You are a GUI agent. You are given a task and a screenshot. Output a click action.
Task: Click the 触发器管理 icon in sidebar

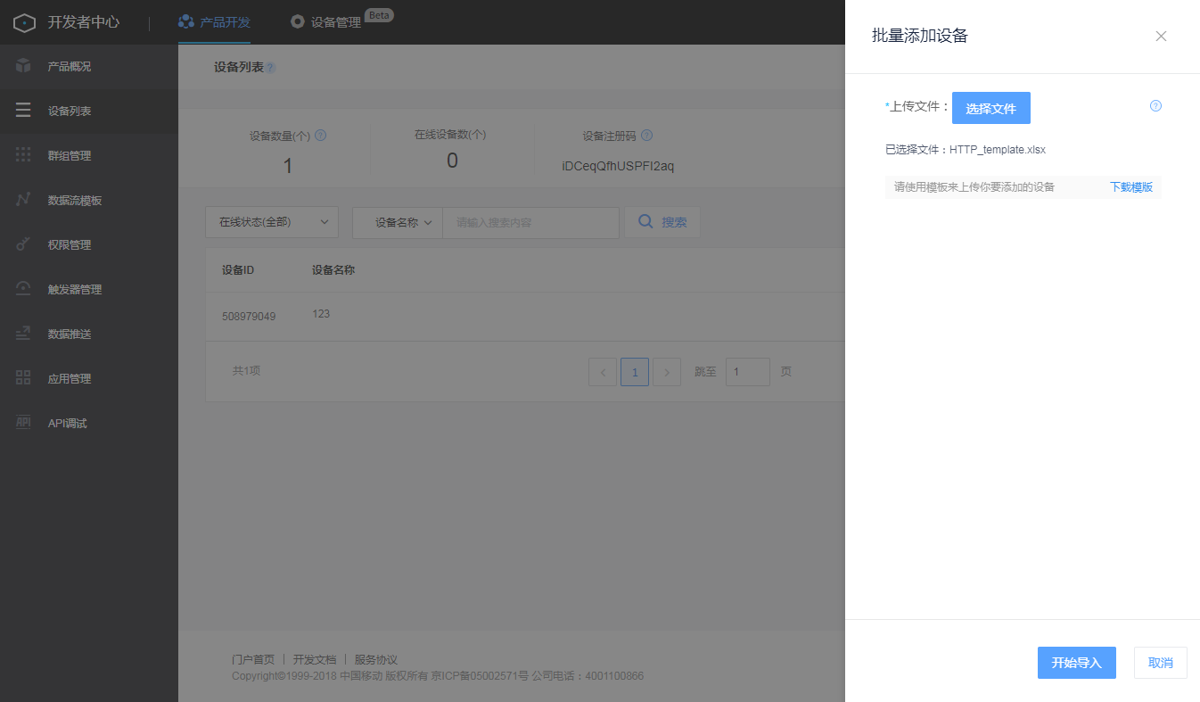[23, 289]
